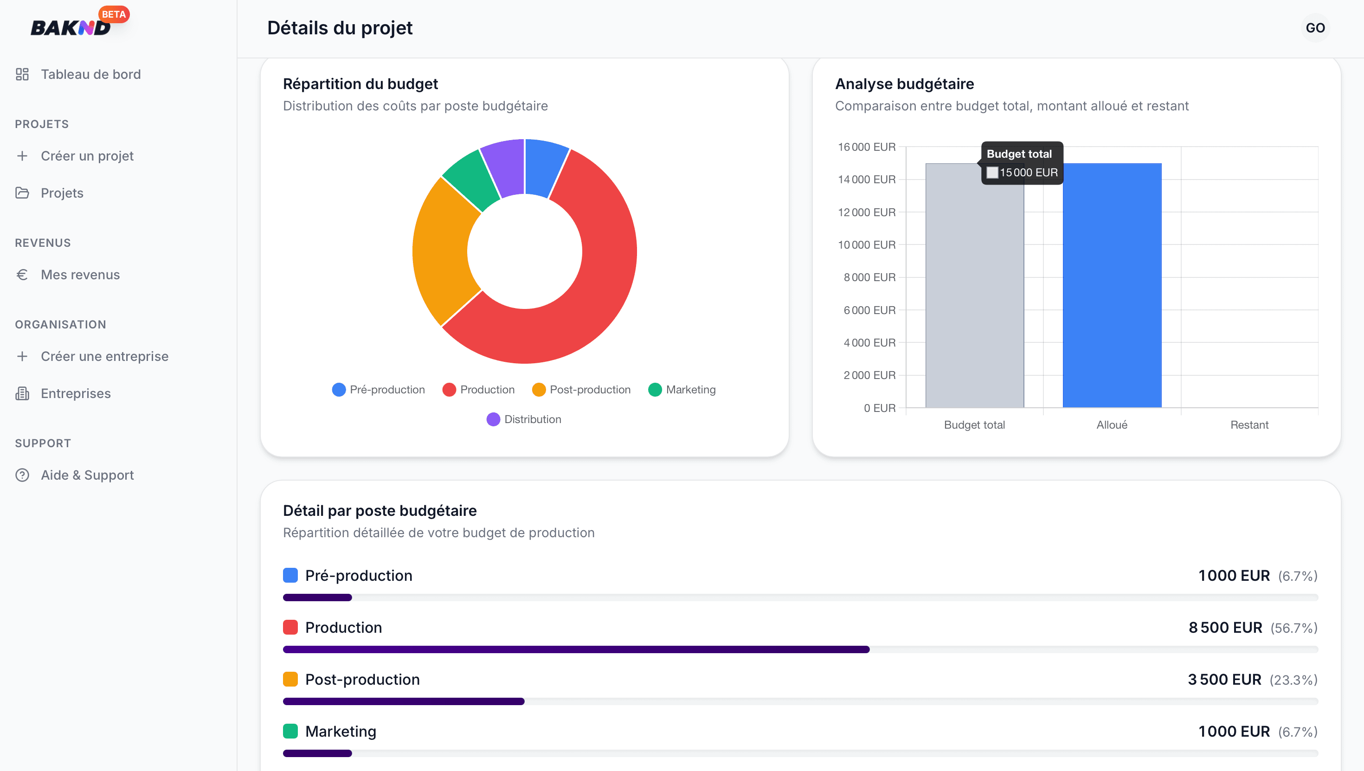1364x771 pixels.
Task: Click Pré-production legend blue dot
Action: 339,389
